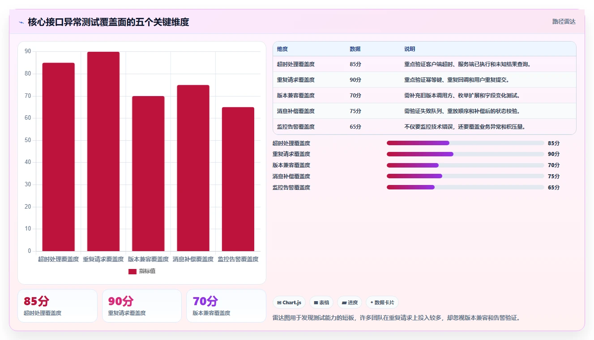This screenshot has height=340, width=594.
Task: Click the 75分 cell in table
Action: click(355, 111)
